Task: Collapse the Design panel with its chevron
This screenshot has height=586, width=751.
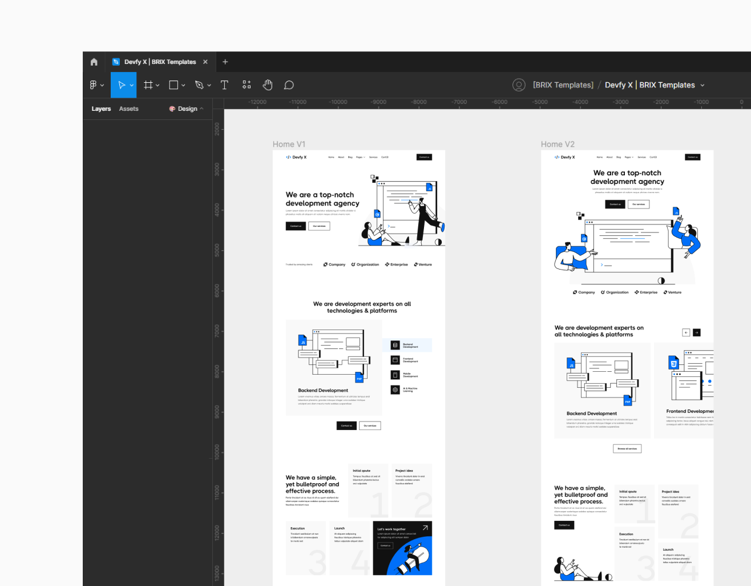Action: pos(201,109)
